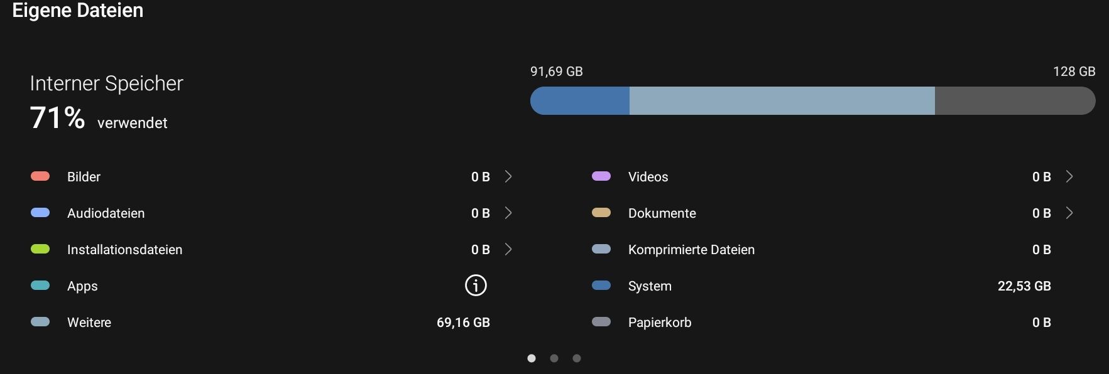Open the Komprimierte Dateien category
1109x374 pixels.
[691, 250]
